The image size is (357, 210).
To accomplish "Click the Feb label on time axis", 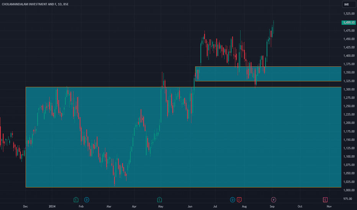I will click(81, 206).
